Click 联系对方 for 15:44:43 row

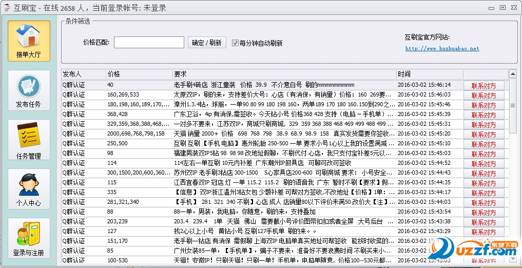point(484,174)
